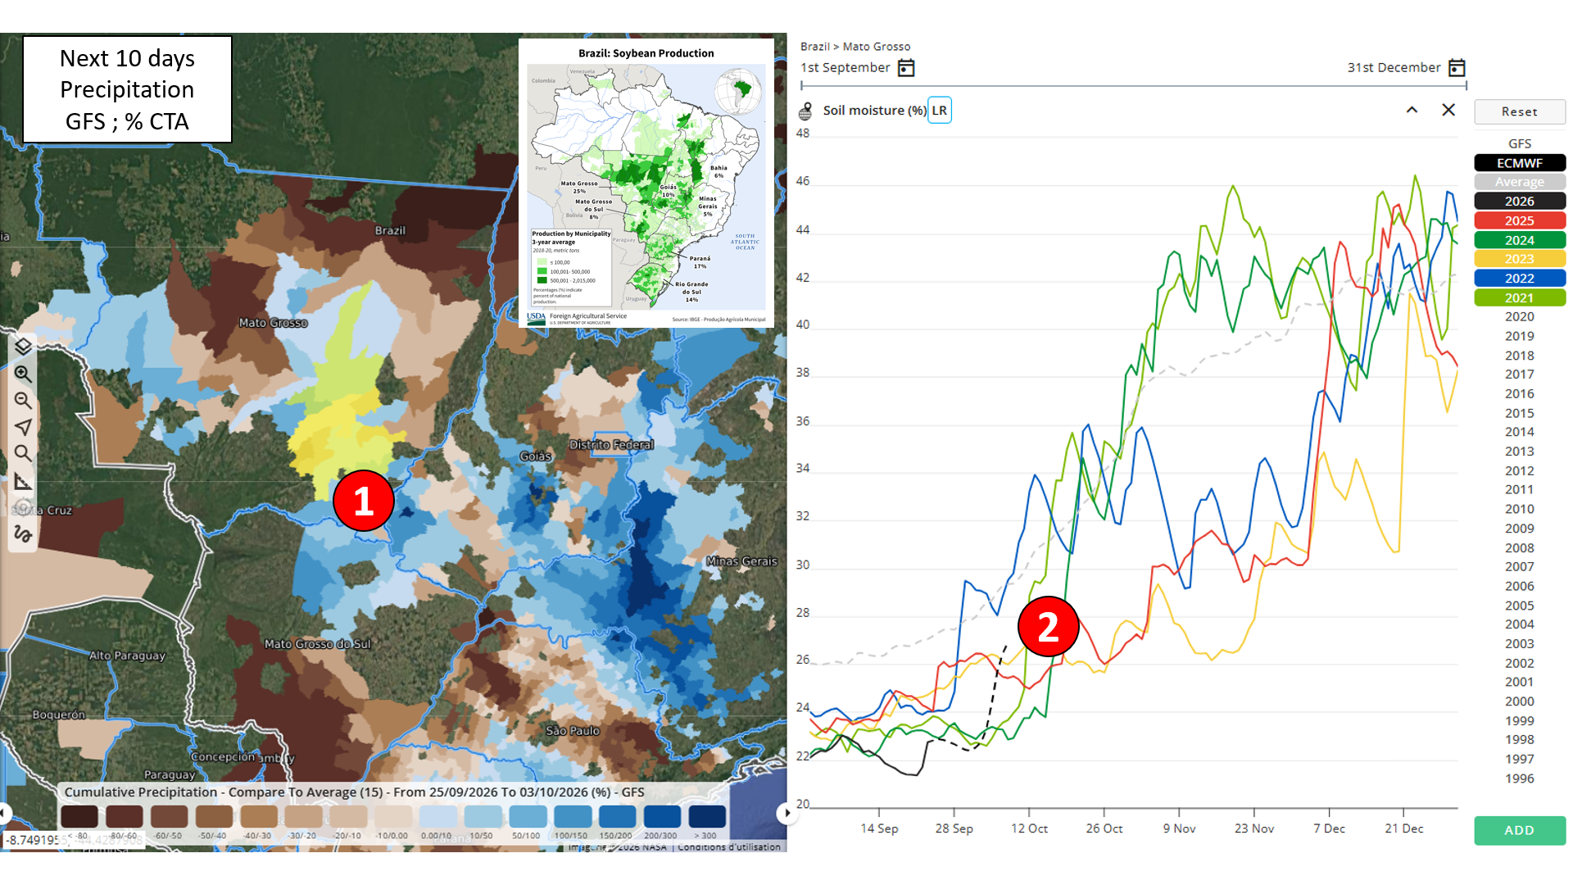Enable the 2000 year series
This screenshot has height=885, width=1573.
[1520, 701]
